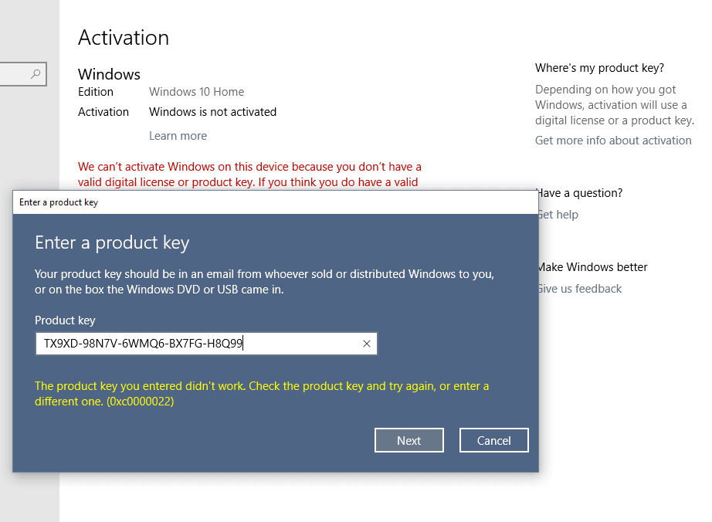Focus the Product key input field
This screenshot has width=712, height=522.
[x=206, y=344]
